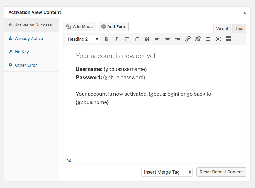The image size is (255, 188).
Task: Align text right
Action: pyautogui.click(x=178, y=39)
